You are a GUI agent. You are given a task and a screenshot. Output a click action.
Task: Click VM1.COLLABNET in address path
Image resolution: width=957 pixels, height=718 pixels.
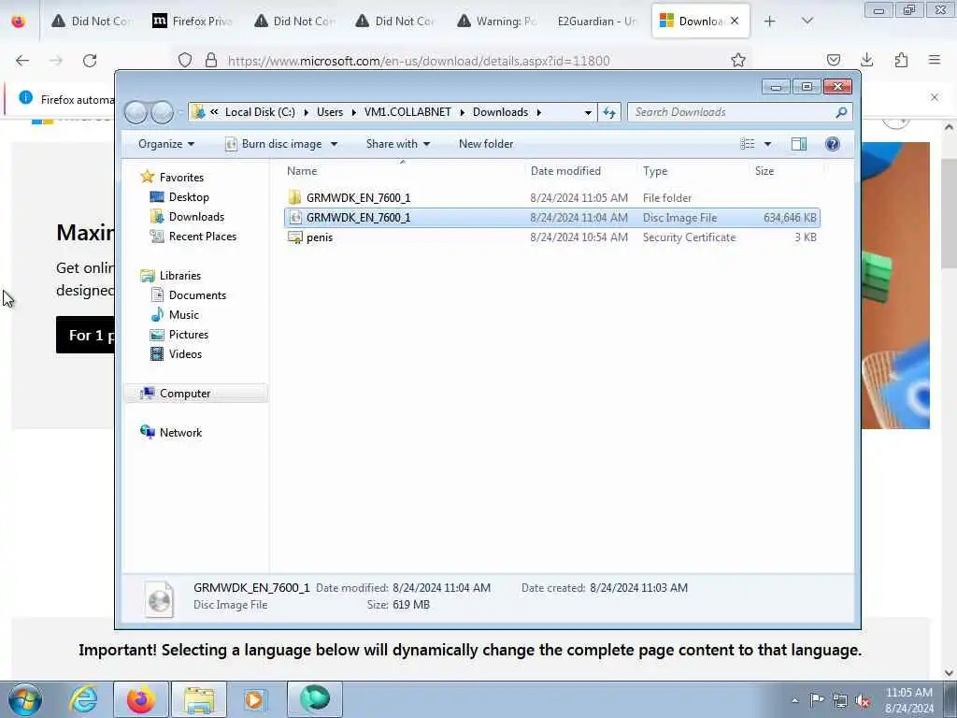click(407, 112)
